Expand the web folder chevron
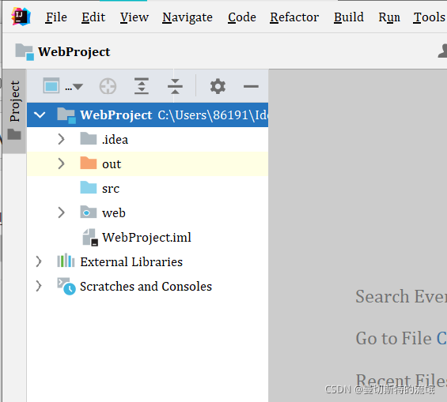The width and height of the screenshot is (447, 402). (x=61, y=212)
